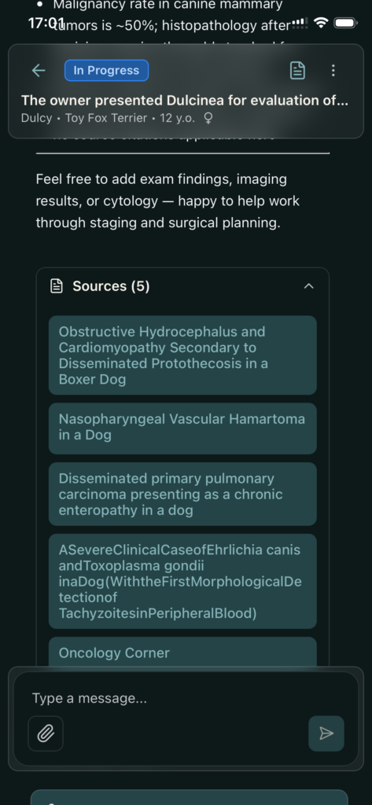Screen dimensions: 372x805
Task: Tap the battery indicator in status bar
Action: click(345, 23)
